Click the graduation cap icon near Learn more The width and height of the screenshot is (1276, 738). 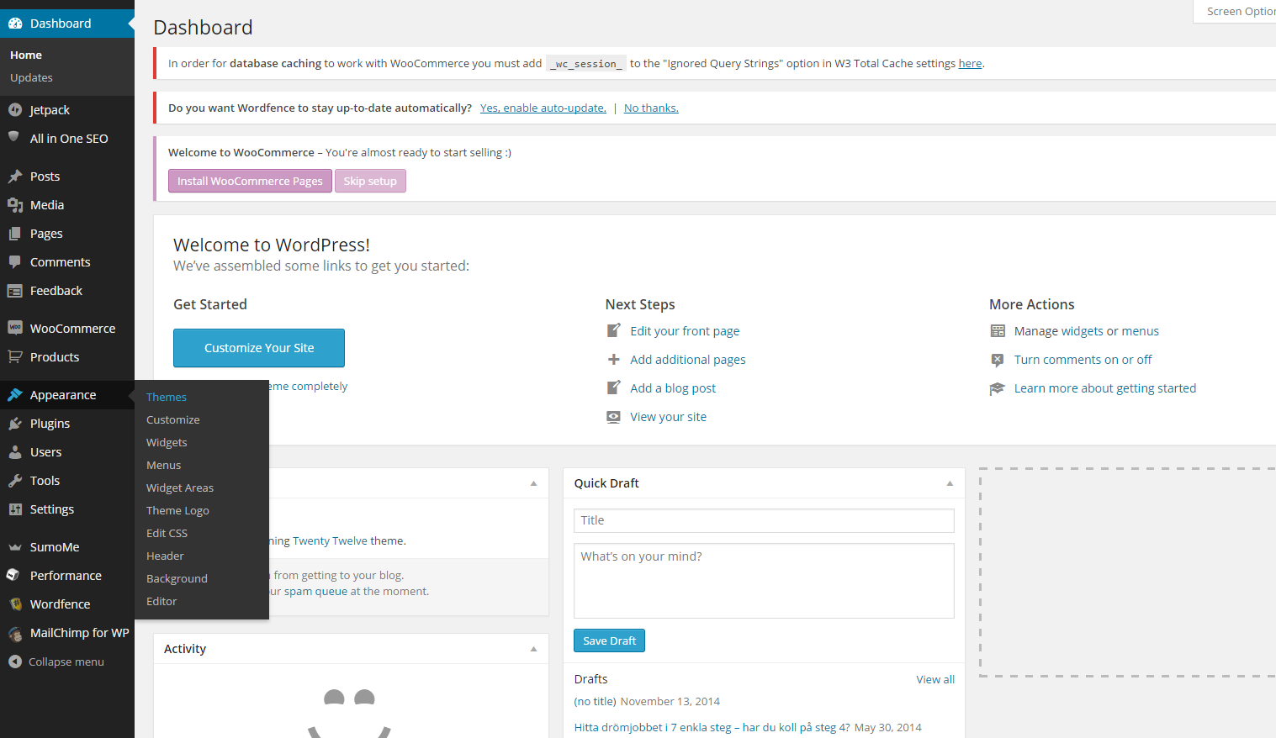point(998,388)
